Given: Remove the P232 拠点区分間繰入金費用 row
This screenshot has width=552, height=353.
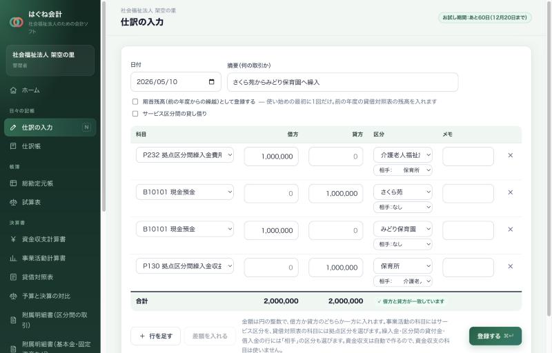Looking at the screenshot, I should pyautogui.click(x=510, y=155).
